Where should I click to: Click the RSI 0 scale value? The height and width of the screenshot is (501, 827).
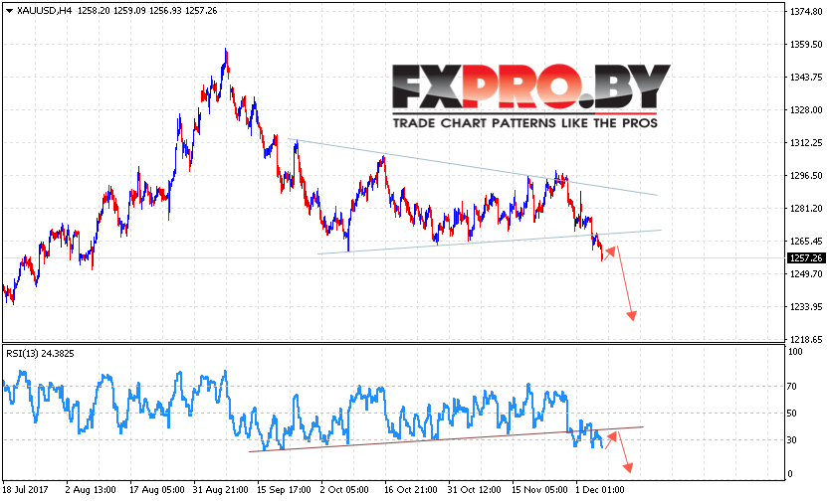coord(790,473)
